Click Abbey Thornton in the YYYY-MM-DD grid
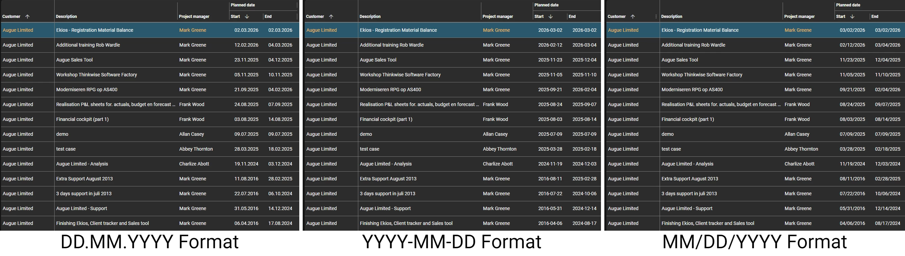This screenshot has width=905, height=256. (500, 149)
